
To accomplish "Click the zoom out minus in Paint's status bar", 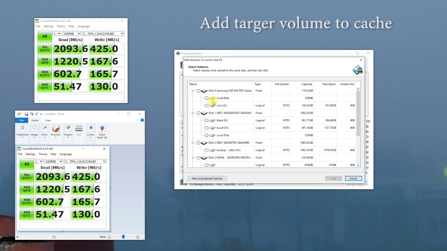I will point(109,237).
